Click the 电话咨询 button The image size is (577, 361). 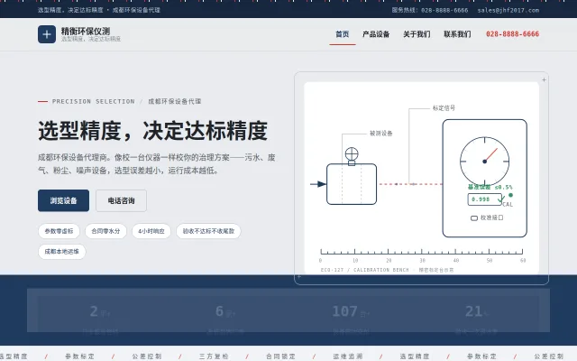pyautogui.click(x=121, y=200)
